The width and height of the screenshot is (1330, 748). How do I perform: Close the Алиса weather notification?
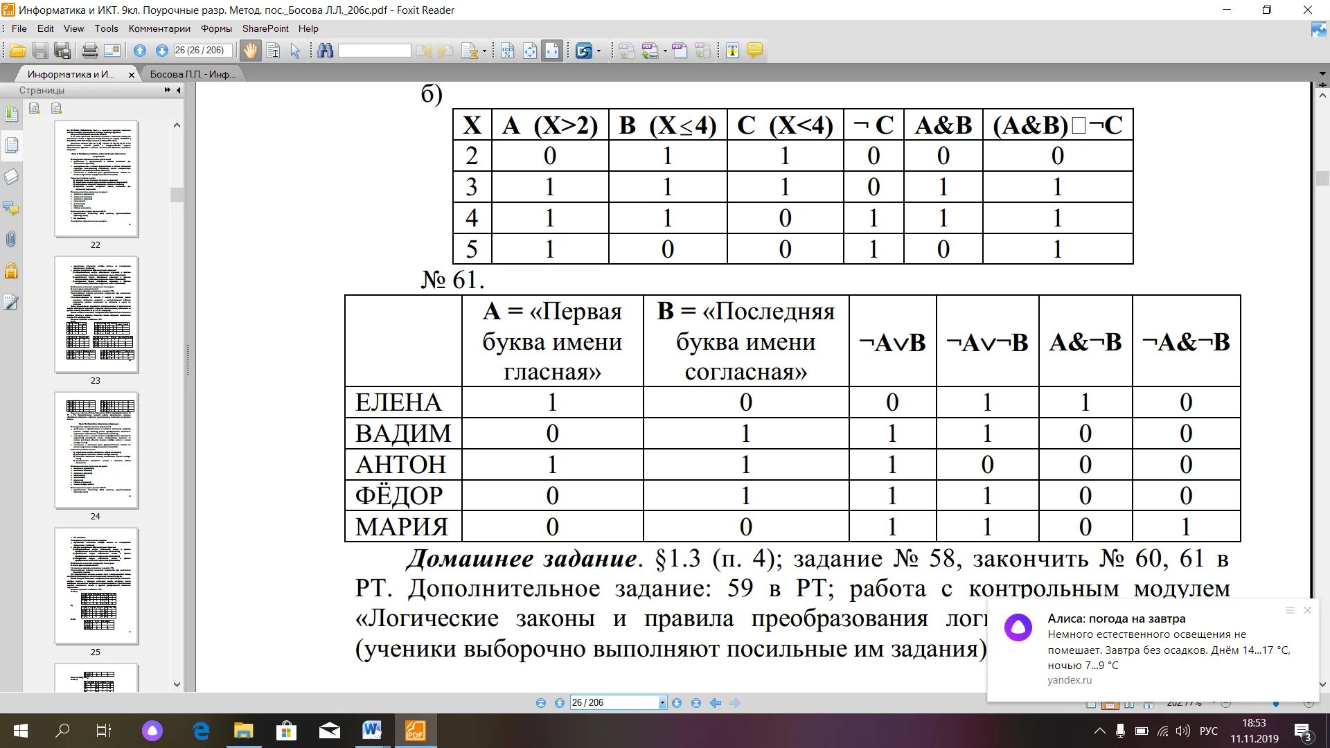[1307, 610]
